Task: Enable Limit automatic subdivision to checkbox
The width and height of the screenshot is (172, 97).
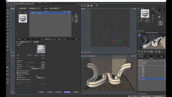Action: [x=17, y=79]
